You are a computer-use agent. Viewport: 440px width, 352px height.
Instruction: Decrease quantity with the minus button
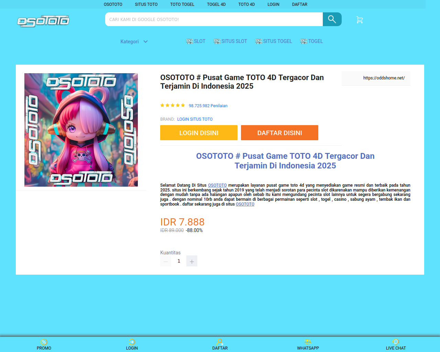coord(166,261)
